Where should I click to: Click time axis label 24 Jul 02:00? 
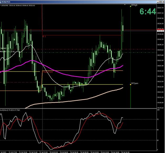pyautogui.click(x=54, y=152)
